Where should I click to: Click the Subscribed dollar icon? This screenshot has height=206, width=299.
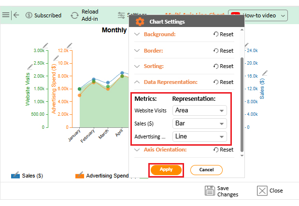click(29, 15)
